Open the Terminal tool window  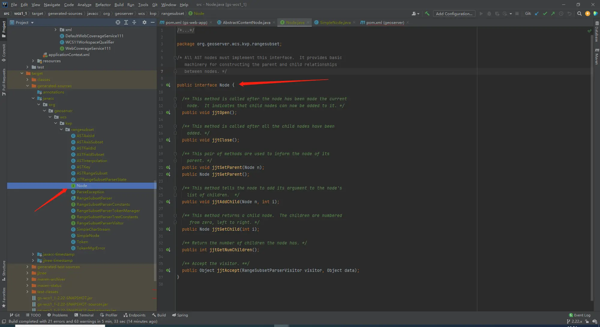(84, 315)
